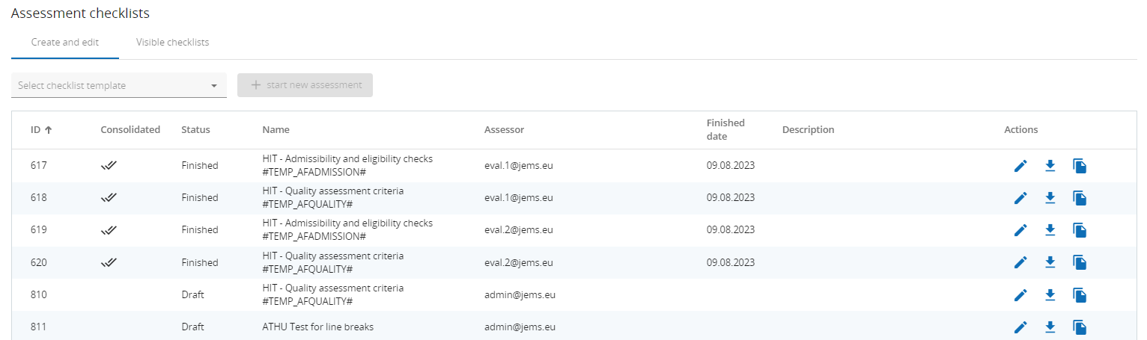The width and height of the screenshot is (1147, 340).
Task: Download ATHU Test checklist 811
Action: coord(1050,327)
